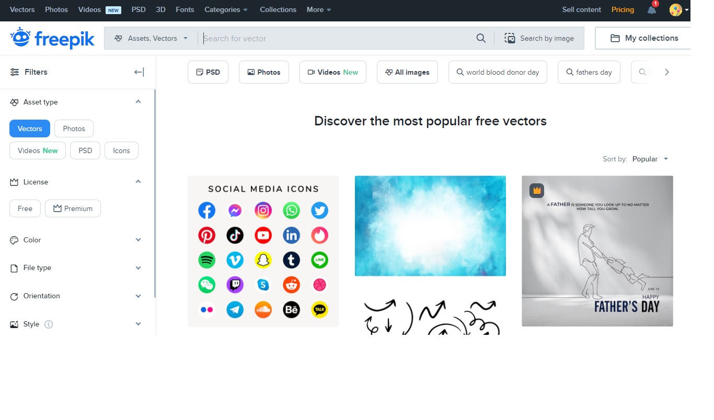Open the hand-drawn arrows thumbnail
Viewport: 714px width, 420px height.
[x=430, y=316]
